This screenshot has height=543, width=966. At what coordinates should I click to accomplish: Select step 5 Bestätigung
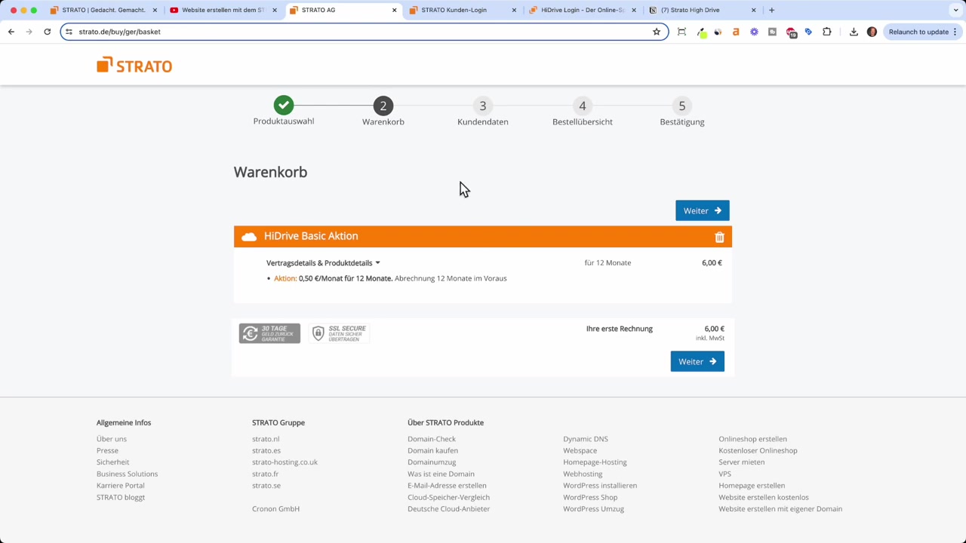tap(682, 111)
